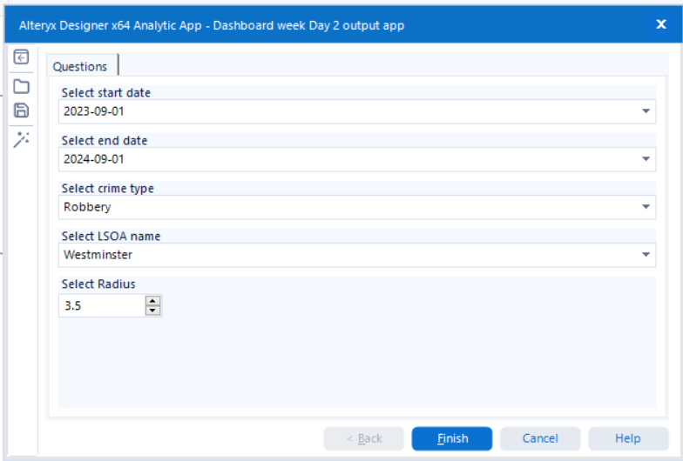Click inside the Select Radius 3.5 field
Image resolution: width=683 pixels, height=461 pixels.
click(x=102, y=305)
